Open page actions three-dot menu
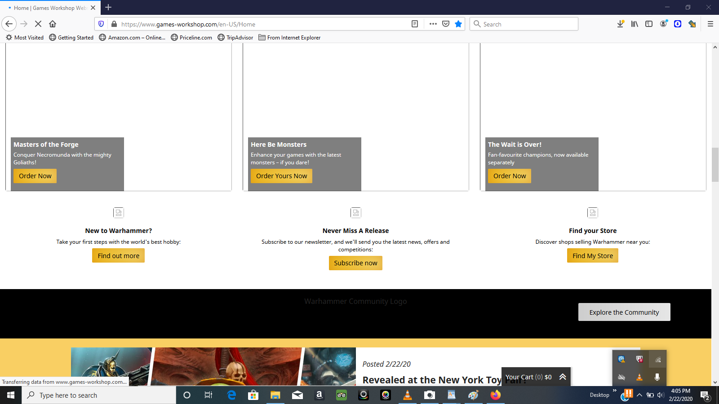The width and height of the screenshot is (719, 404). pyautogui.click(x=433, y=24)
